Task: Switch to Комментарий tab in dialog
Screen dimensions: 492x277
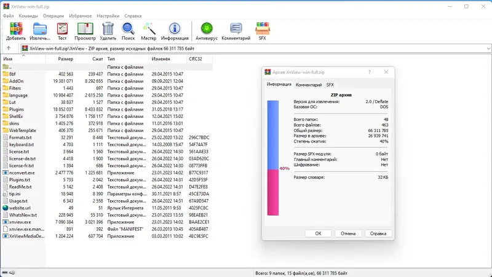Action: [x=309, y=85]
